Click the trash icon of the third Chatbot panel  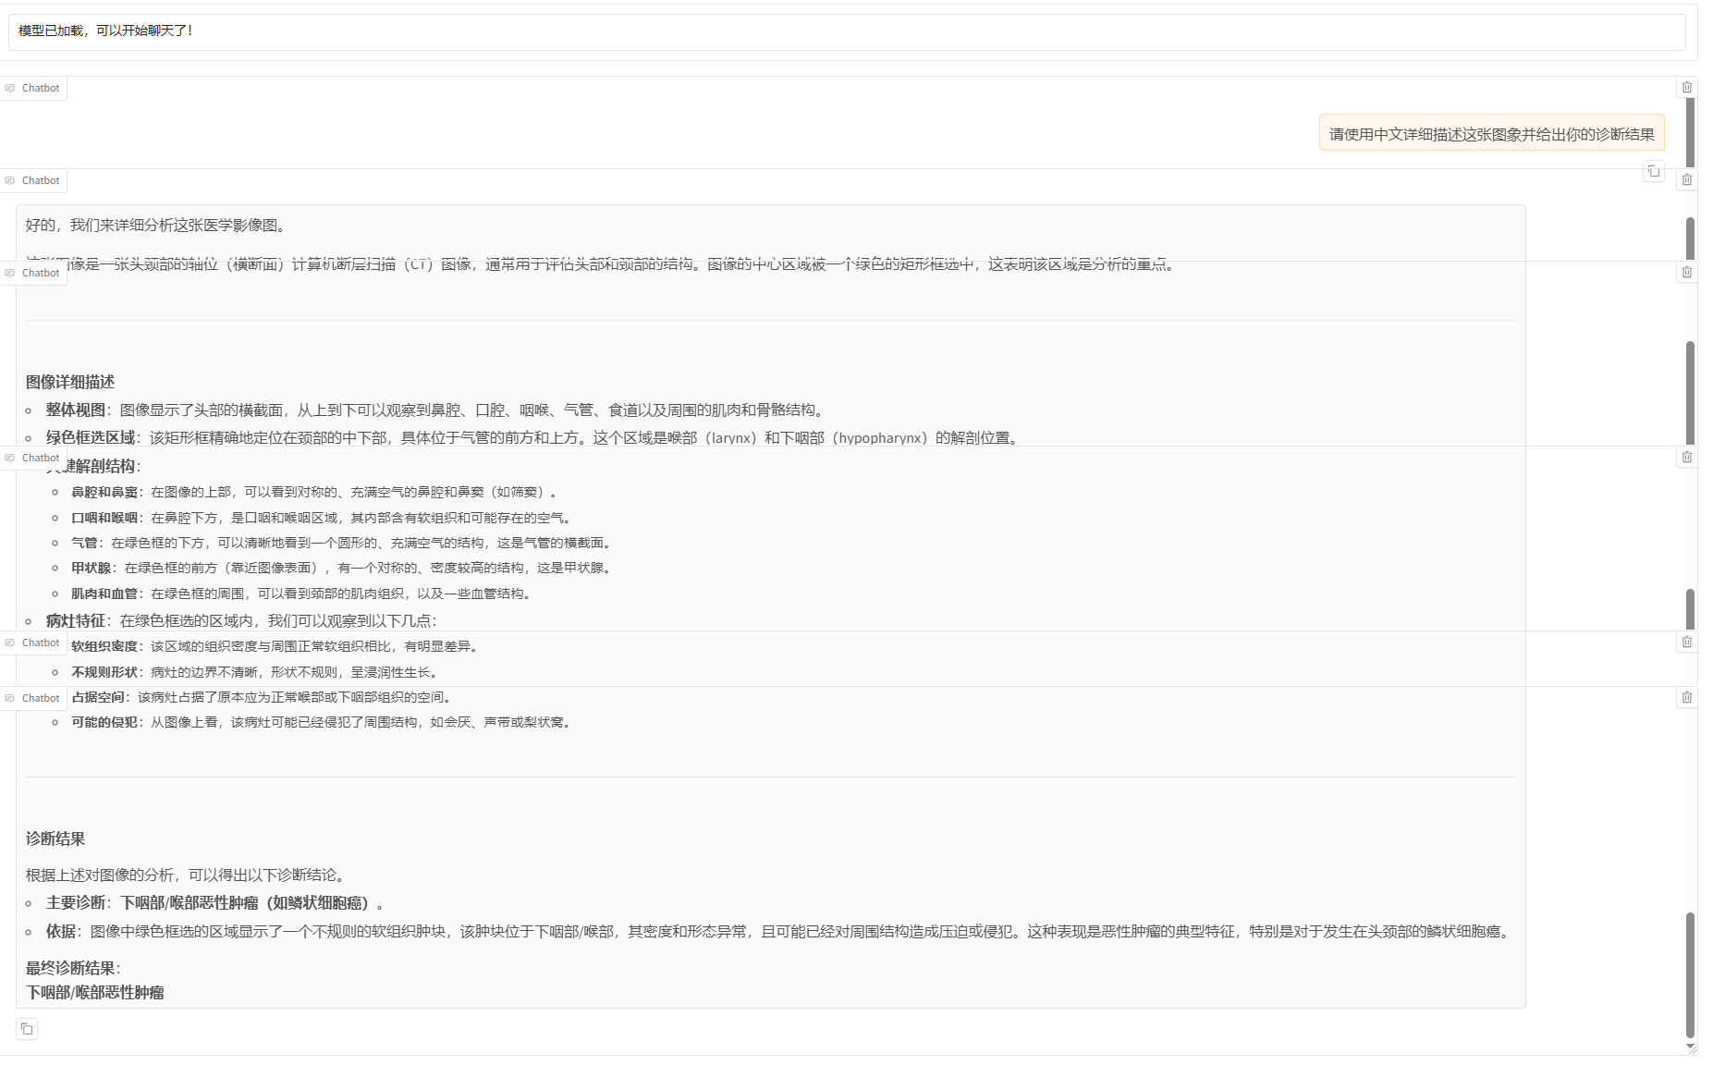(1686, 272)
